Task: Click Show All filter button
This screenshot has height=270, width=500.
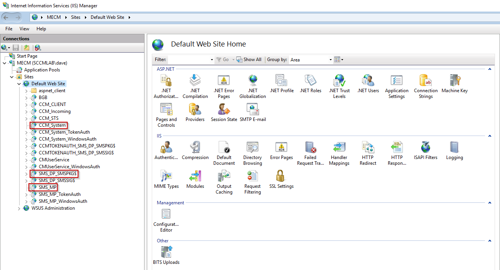Action: (249, 60)
